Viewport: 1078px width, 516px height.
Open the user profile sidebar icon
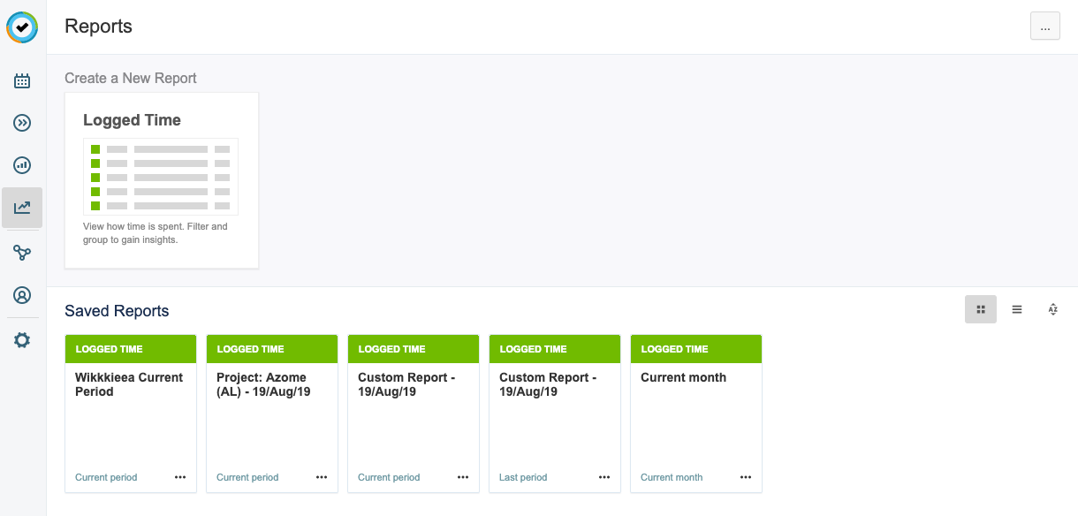[x=22, y=295]
